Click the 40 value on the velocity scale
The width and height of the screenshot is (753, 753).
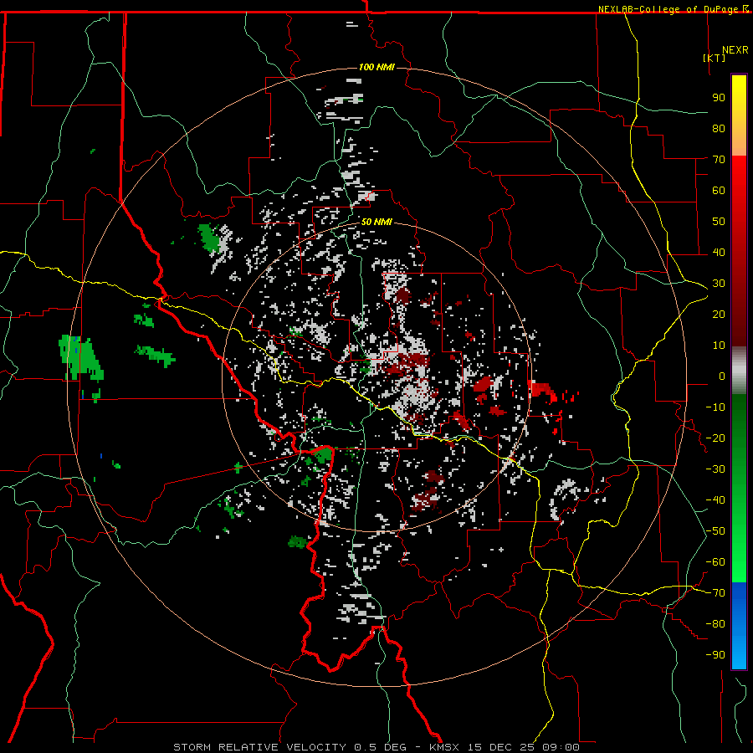(719, 252)
